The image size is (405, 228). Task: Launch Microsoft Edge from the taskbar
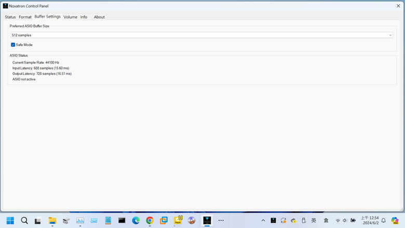point(136,221)
